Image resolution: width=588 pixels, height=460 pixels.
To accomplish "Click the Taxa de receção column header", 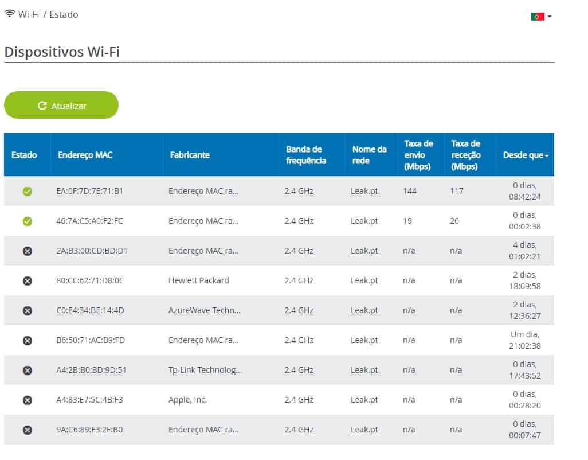I will [x=465, y=155].
